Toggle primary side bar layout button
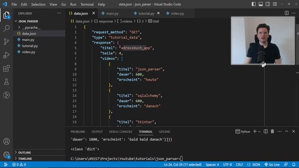The width and height of the screenshot is (299, 168). (x=254, y=4)
